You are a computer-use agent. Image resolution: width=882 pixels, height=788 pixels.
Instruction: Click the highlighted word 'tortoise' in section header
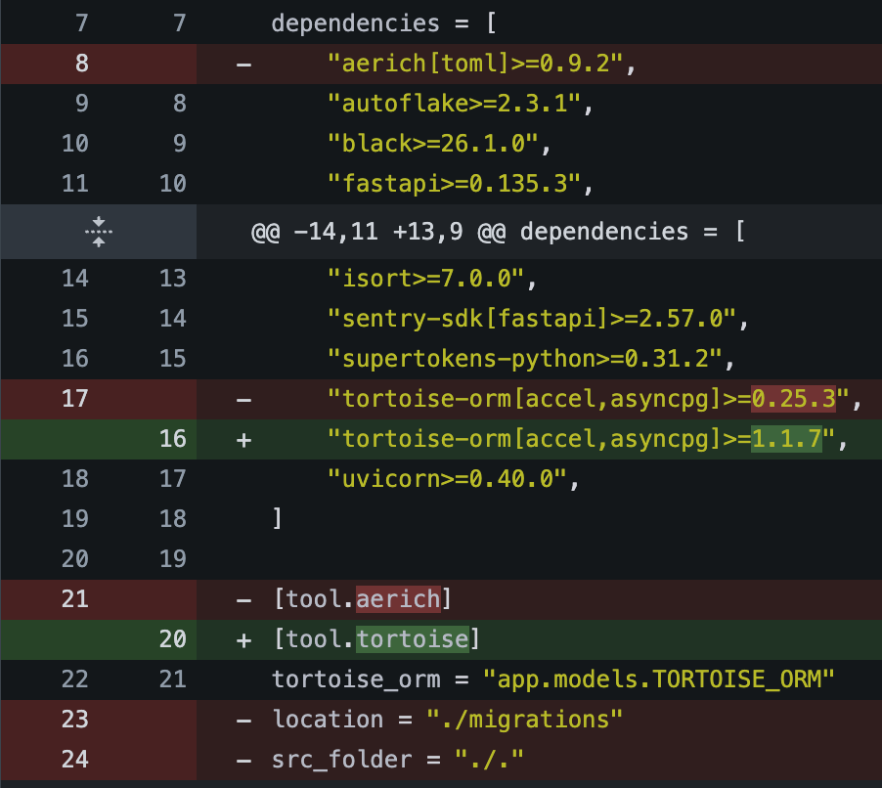click(413, 639)
